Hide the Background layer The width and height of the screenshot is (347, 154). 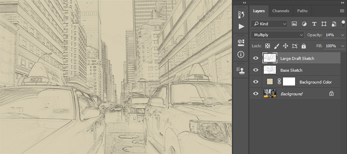click(256, 93)
